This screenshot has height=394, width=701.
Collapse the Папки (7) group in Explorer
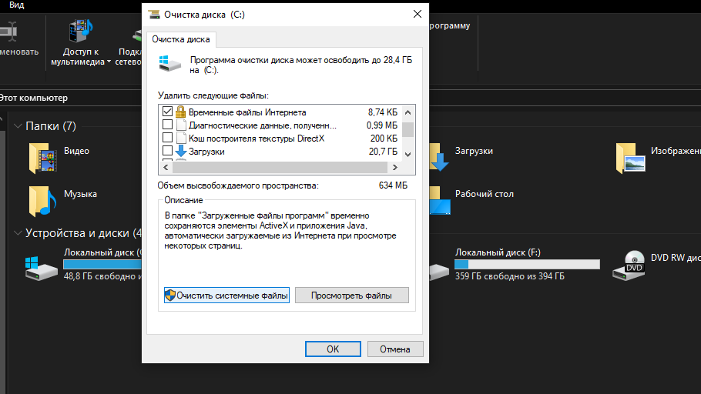coord(18,126)
